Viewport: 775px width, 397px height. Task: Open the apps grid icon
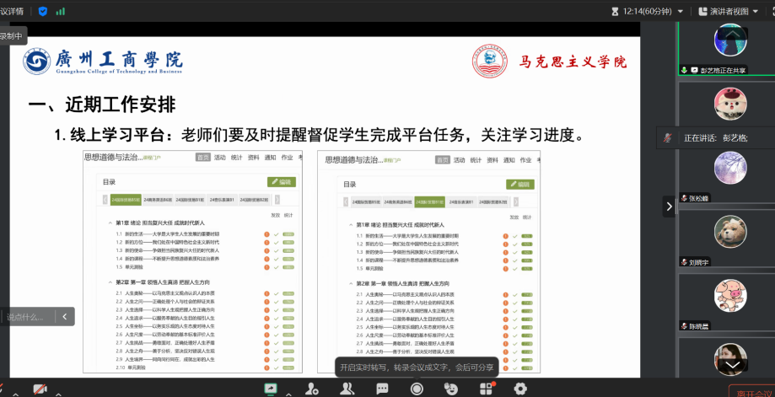[486, 389]
